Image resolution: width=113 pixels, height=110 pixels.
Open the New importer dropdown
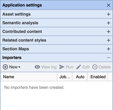tap(12, 67)
